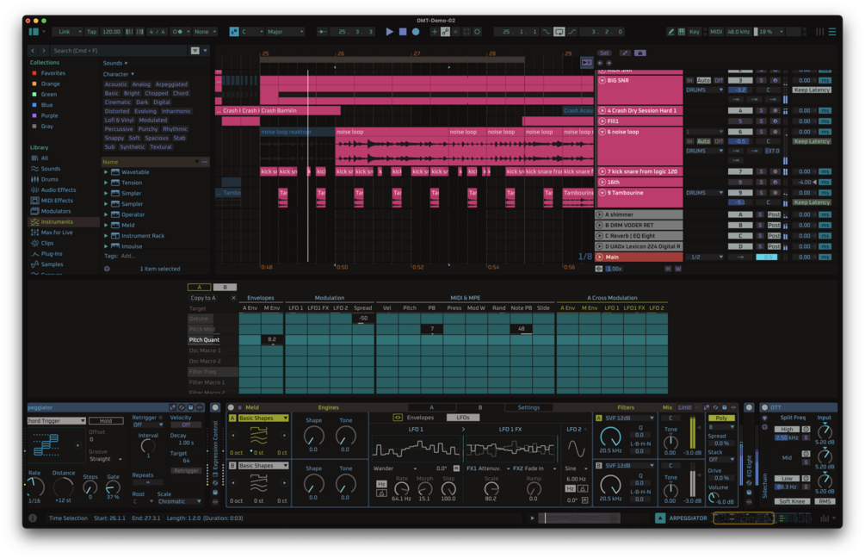The width and height of the screenshot is (865, 558).
Task: Click the Arpeggiator Rate knob
Action: pos(34,487)
